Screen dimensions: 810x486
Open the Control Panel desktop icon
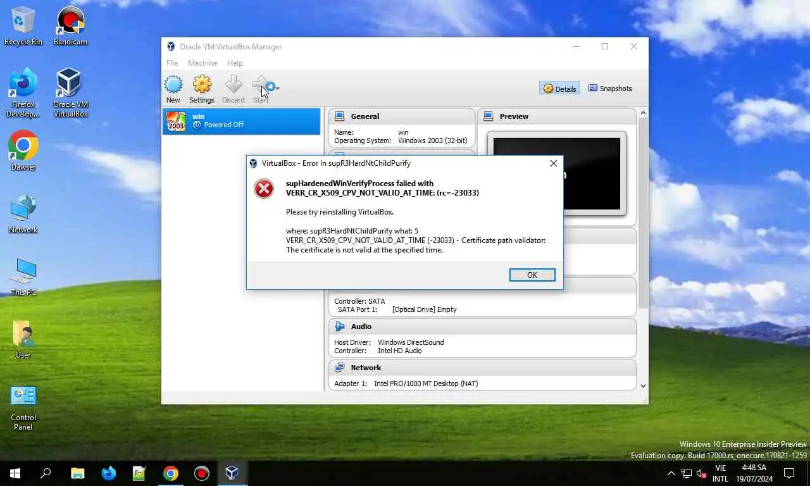tap(23, 407)
